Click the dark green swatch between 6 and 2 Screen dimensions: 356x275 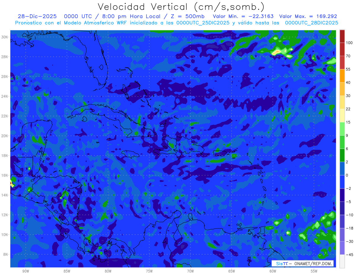click(342, 155)
